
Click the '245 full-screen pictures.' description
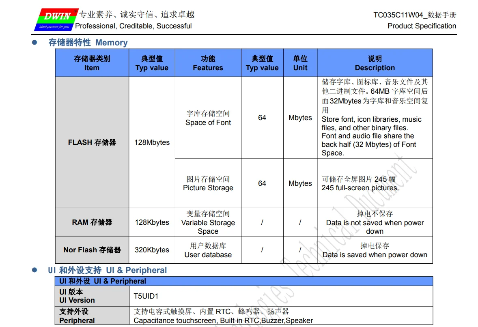click(x=360, y=188)
